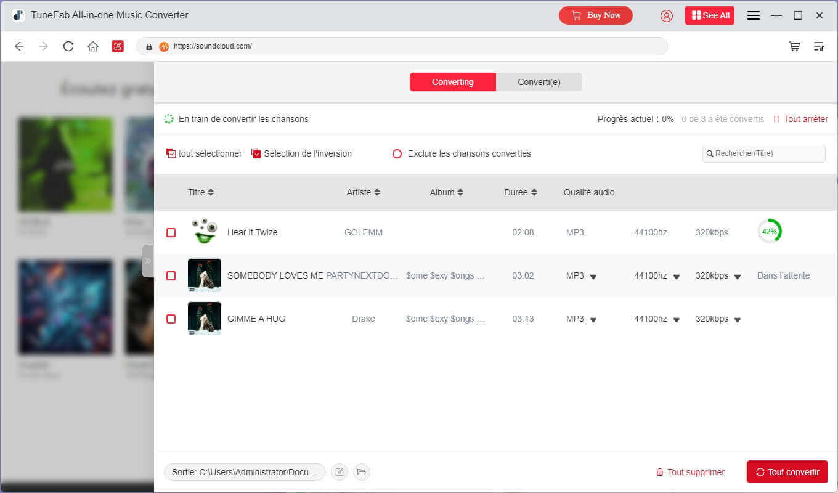Click the Hear It Twize cover art
838x493 pixels.
pyautogui.click(x=205, y=232)
